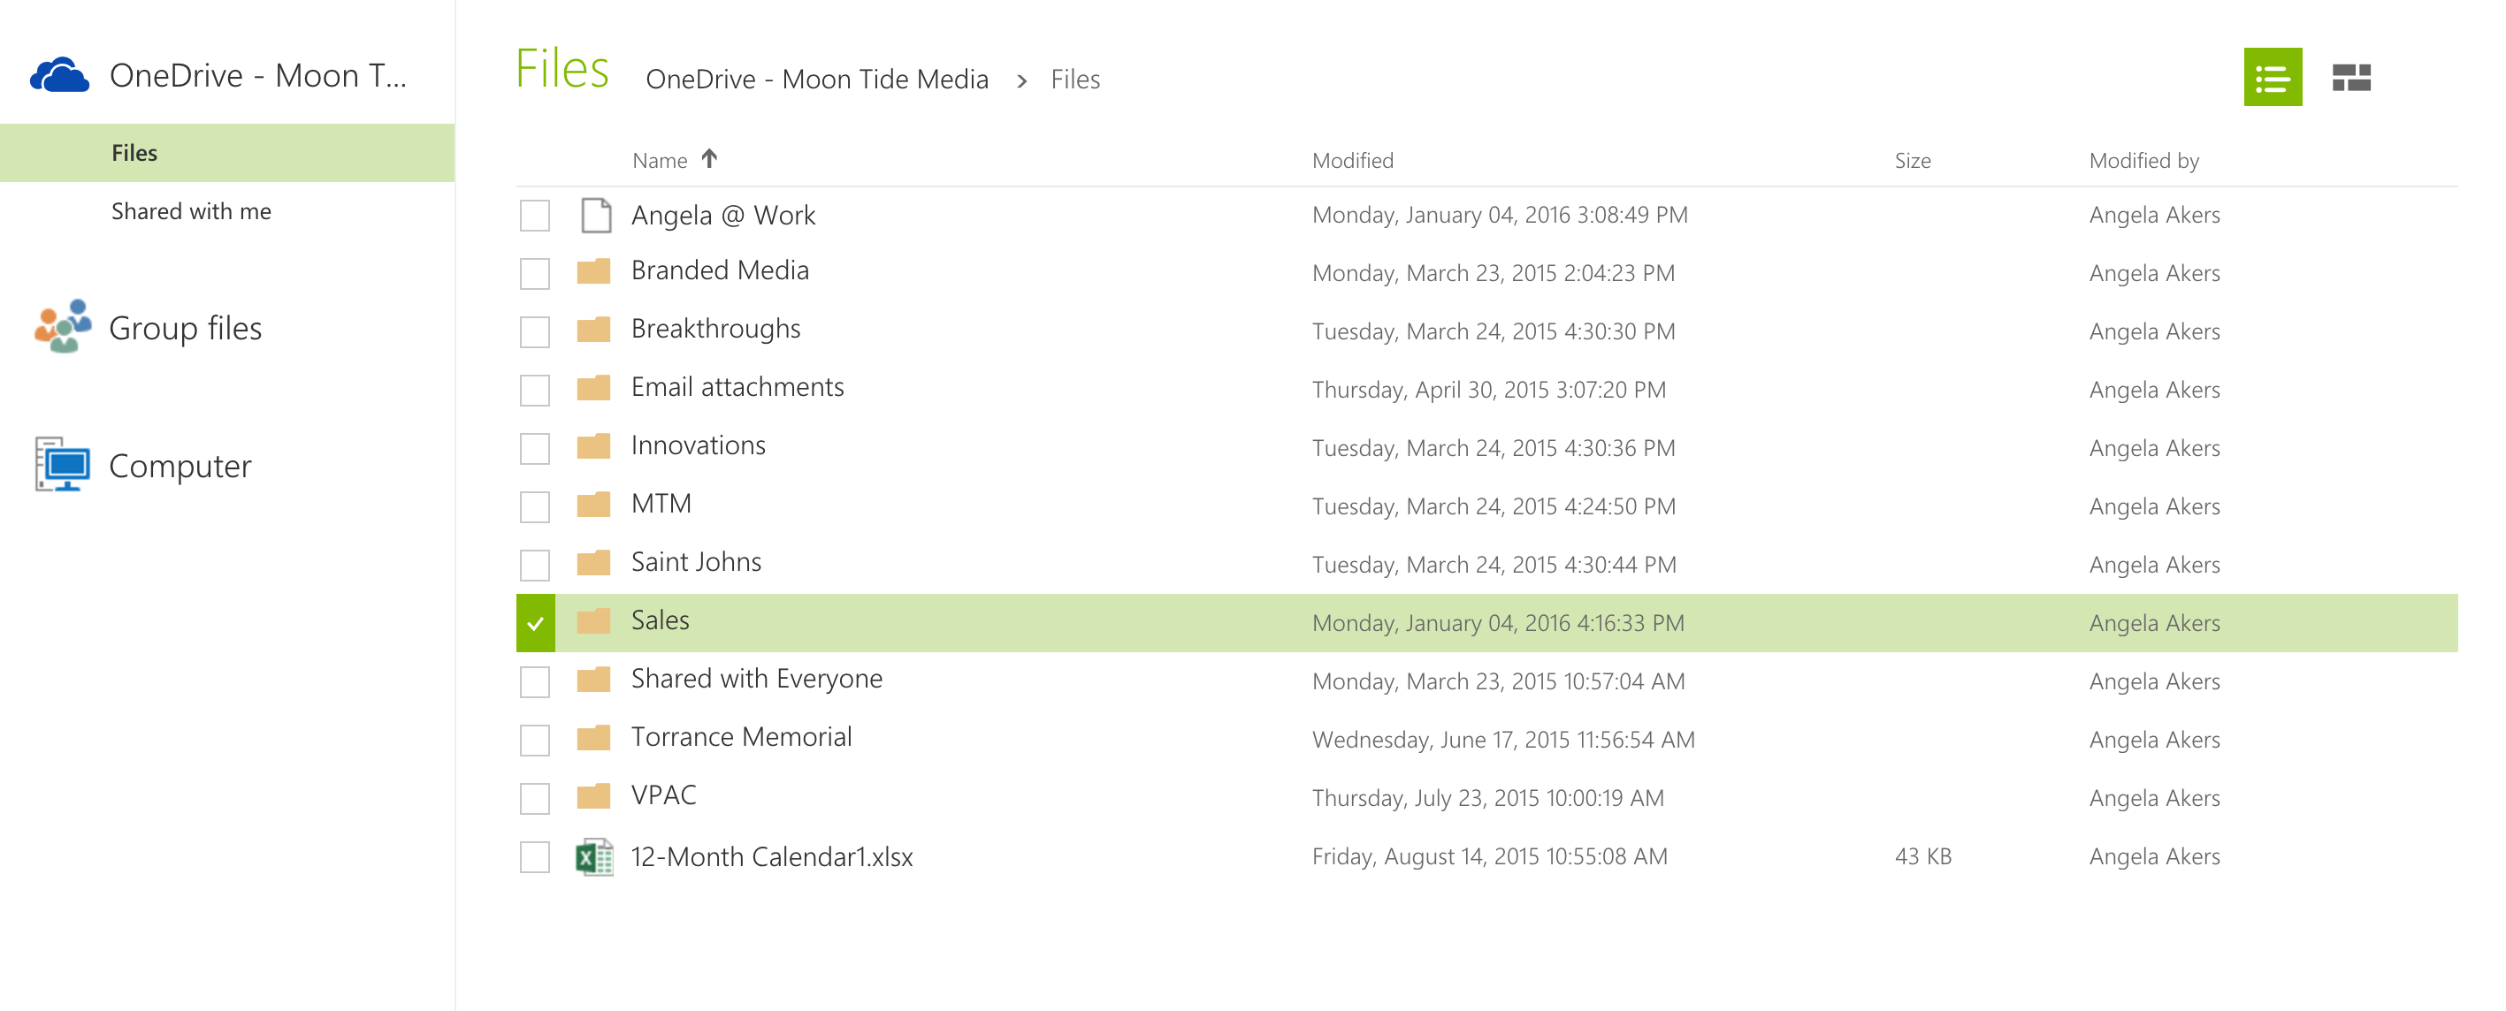The image size is (2506, 1011).
Task: Select Files in the left sidebar
Action: tap(134, 153)
